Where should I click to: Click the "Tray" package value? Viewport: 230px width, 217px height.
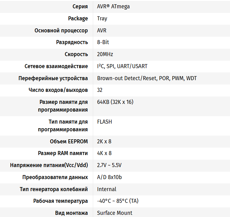102,18
